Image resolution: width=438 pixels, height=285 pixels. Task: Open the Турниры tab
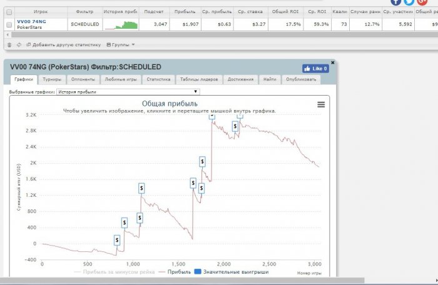coord(52,79)
